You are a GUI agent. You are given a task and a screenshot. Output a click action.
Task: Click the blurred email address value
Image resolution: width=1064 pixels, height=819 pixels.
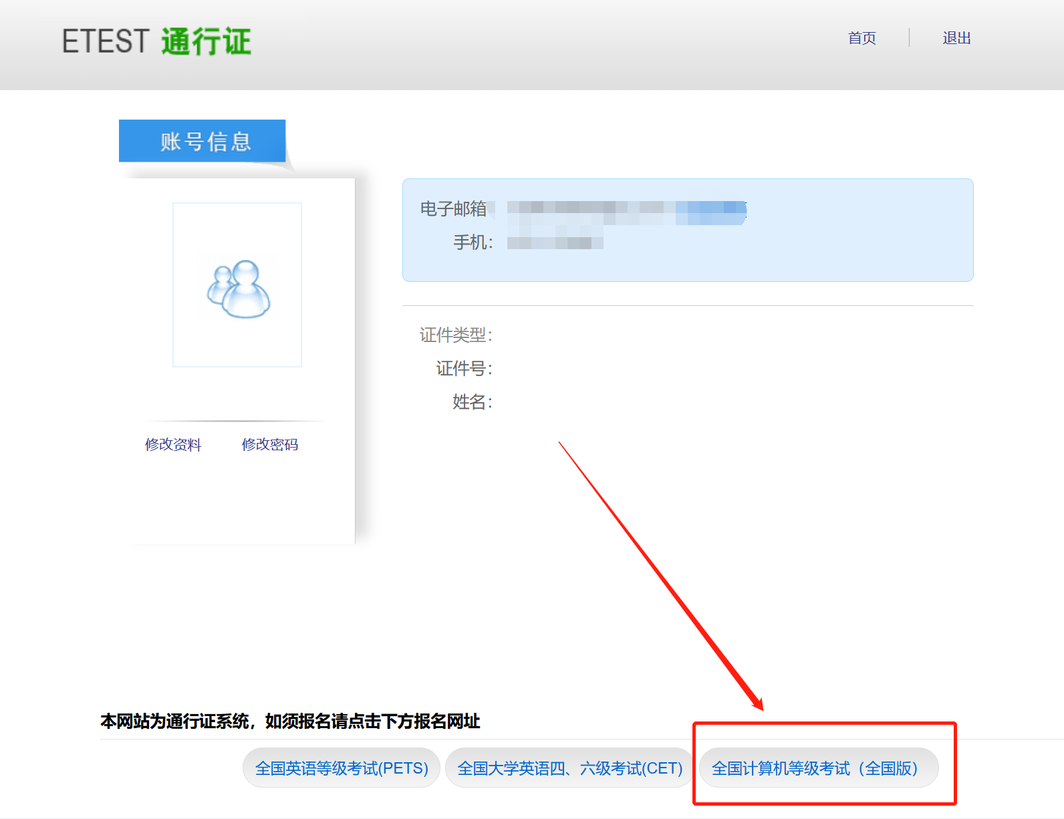[x=626, y=212]
